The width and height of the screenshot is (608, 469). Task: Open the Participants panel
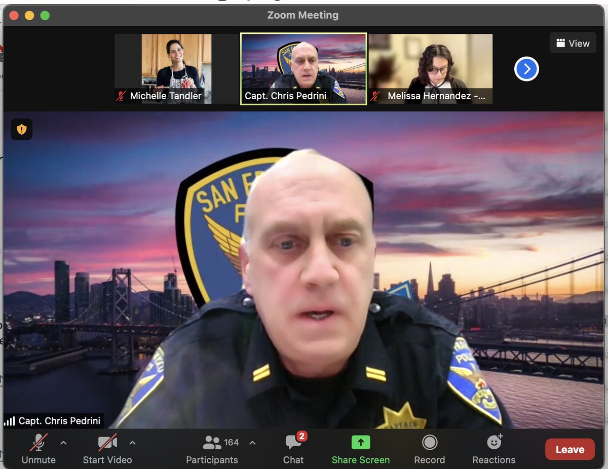212,449
